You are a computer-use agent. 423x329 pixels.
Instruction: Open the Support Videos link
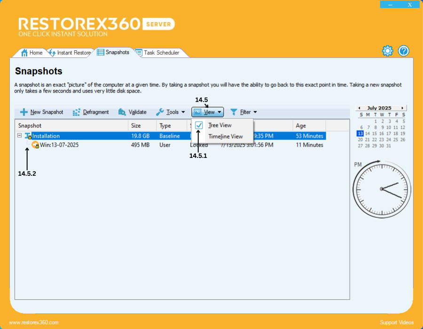pyautogui.click(x=397, y=322)
